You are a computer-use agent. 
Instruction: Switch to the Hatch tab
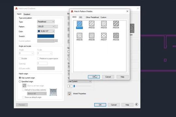tap(19, 14)
